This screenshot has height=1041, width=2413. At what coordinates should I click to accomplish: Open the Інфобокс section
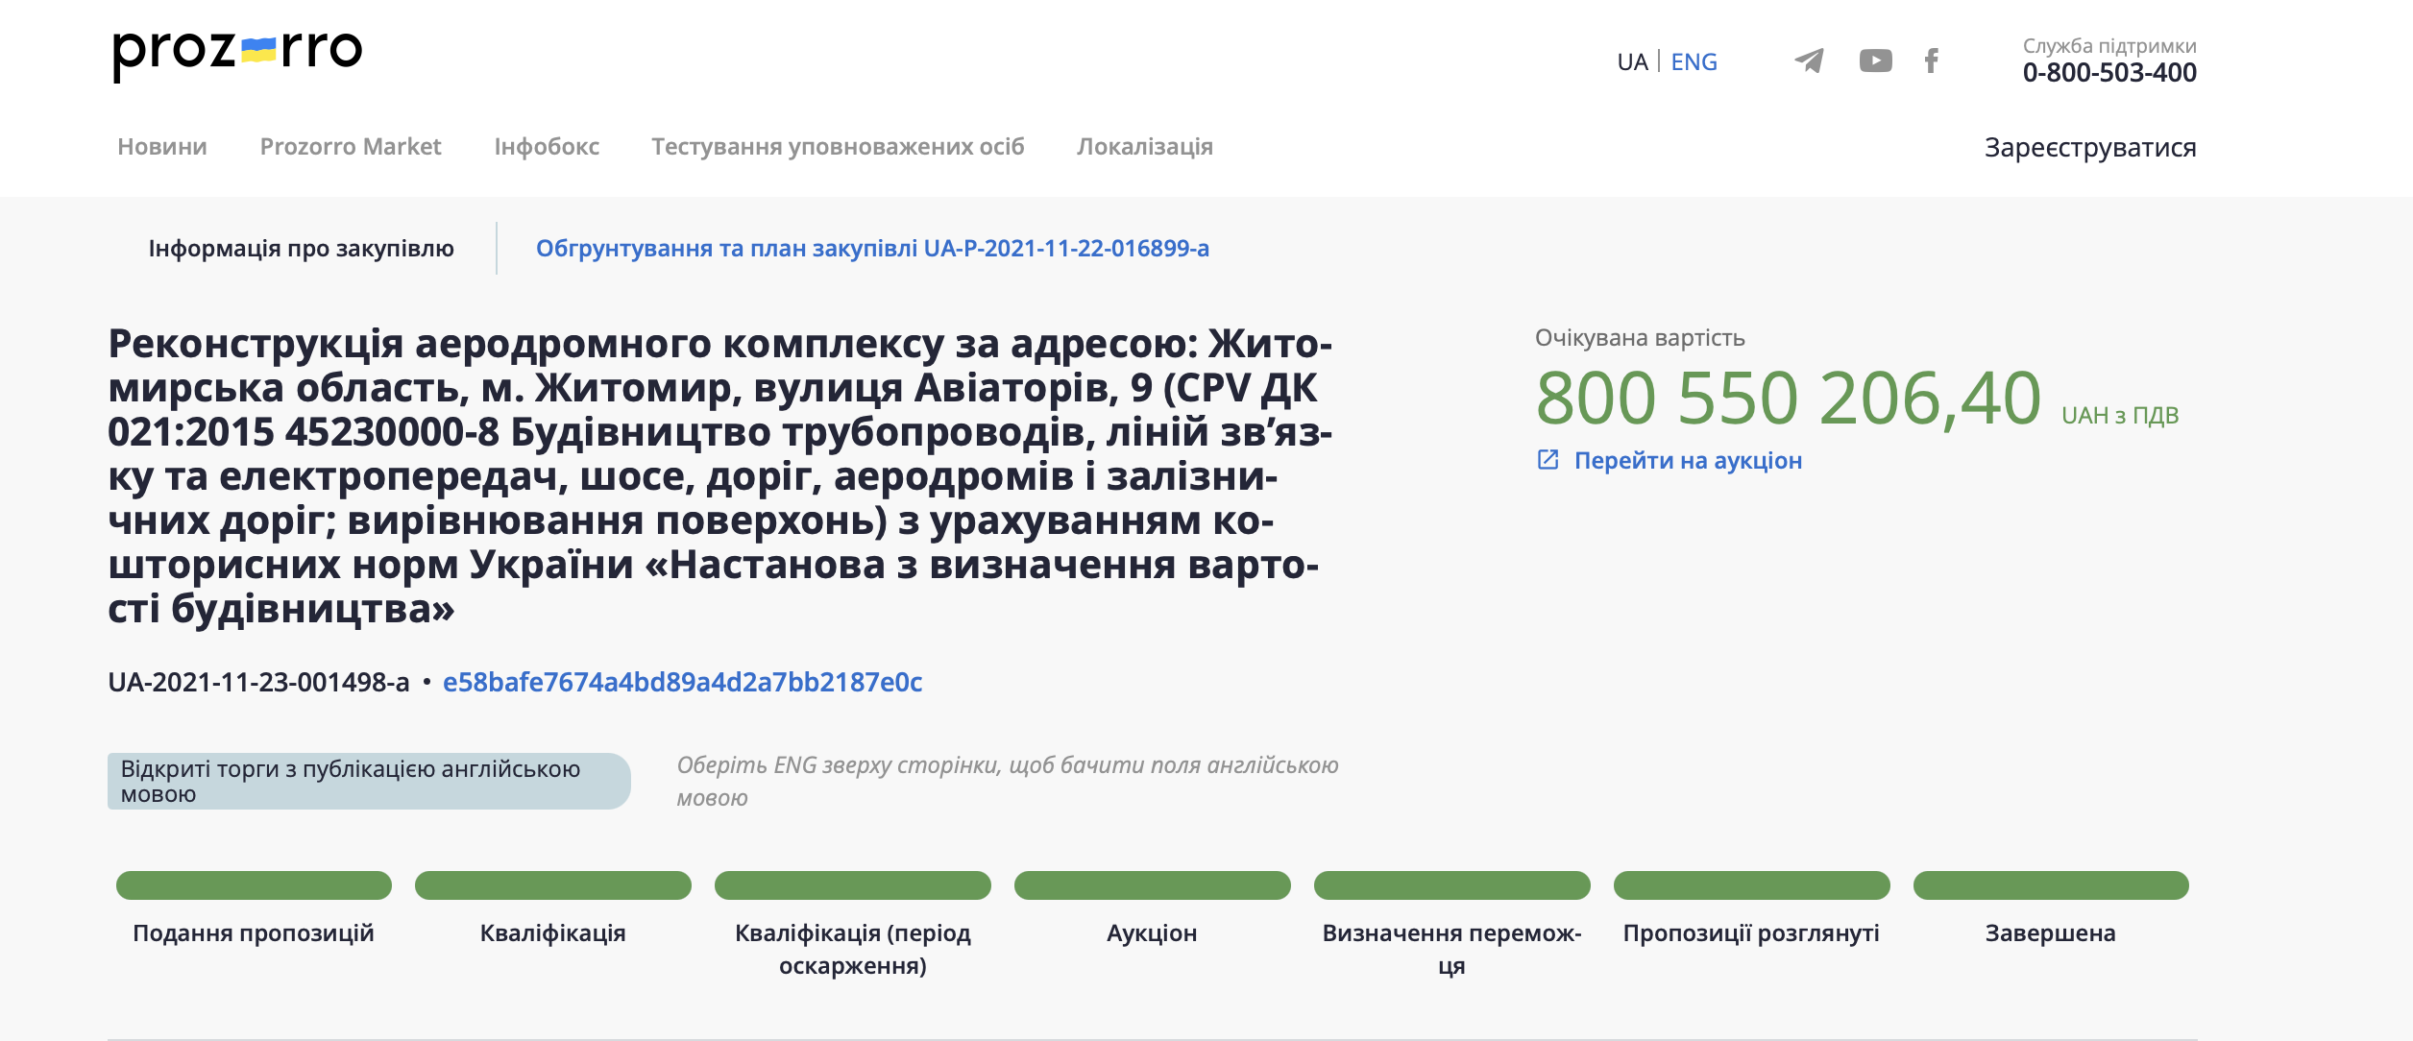pos(548,146)
